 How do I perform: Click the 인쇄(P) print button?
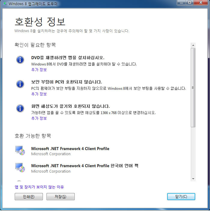[29, 197]
